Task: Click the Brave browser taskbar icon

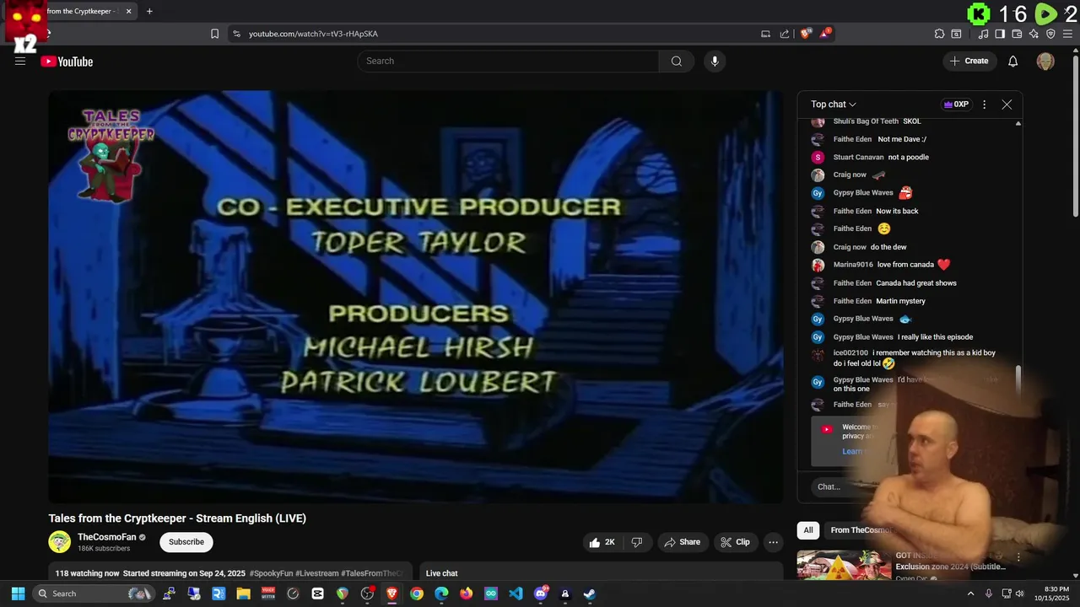Action: (391, 594)
